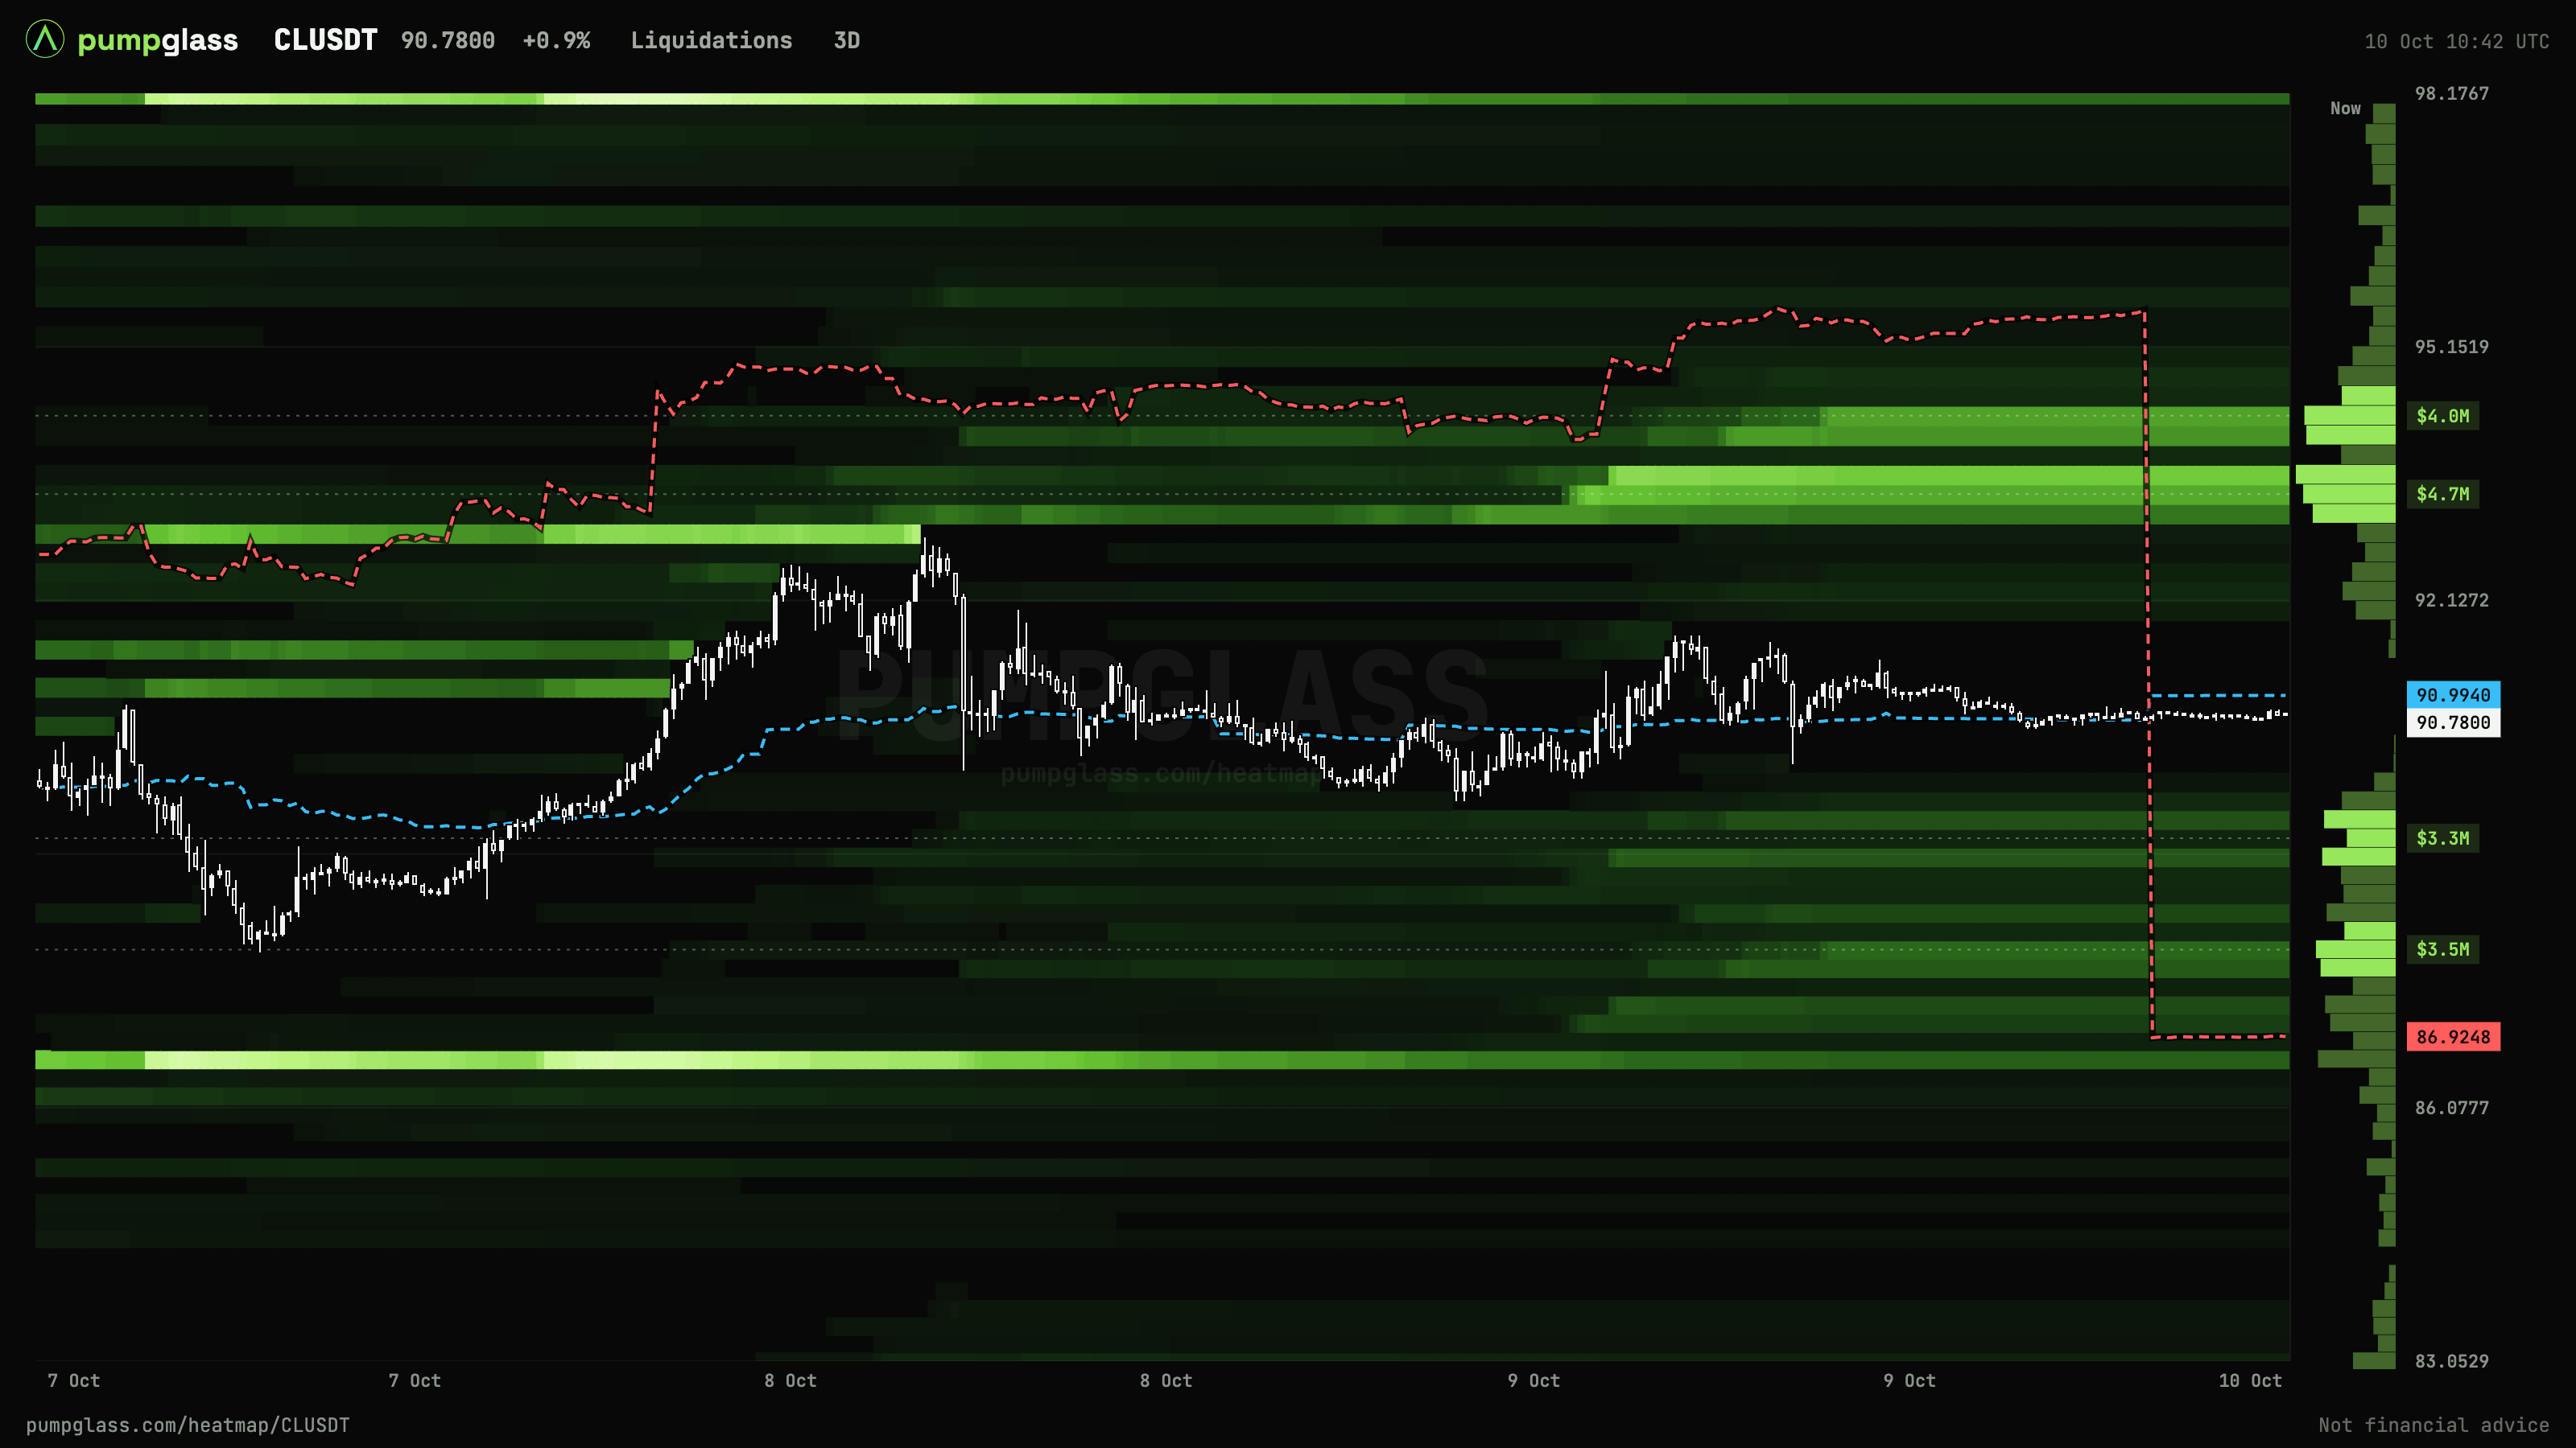Viewport: 2576px width, 1448px height.
Task: Click the white 90.7800 current price tag
Action: (x=2453, y=722)
